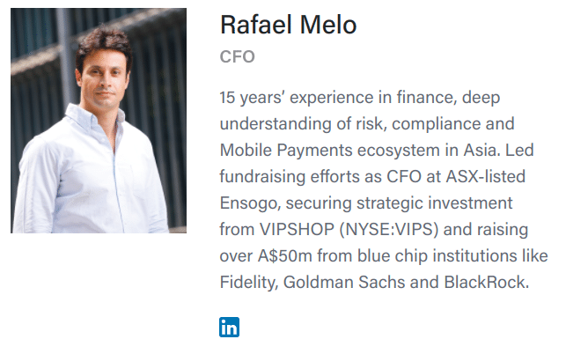566x354 pixels.
Task: Click "BlackRock" at the bio's end
Action: coord(487,282)
